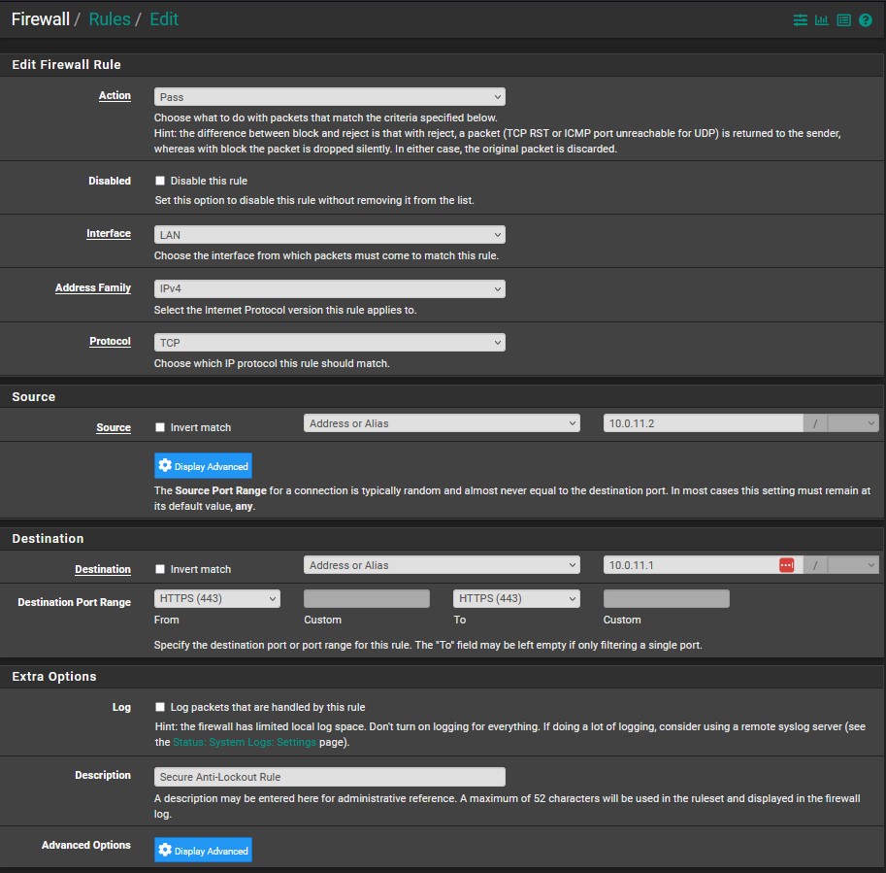Image resolution: width=886 pixels, height=873 pixels.
Task: Enable Invert match for Source
Action: [162, 426]
